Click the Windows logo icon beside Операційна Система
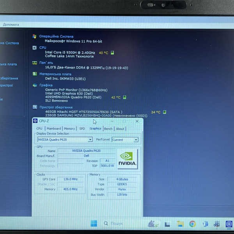The image size is (234, 234). coord(34,36)
